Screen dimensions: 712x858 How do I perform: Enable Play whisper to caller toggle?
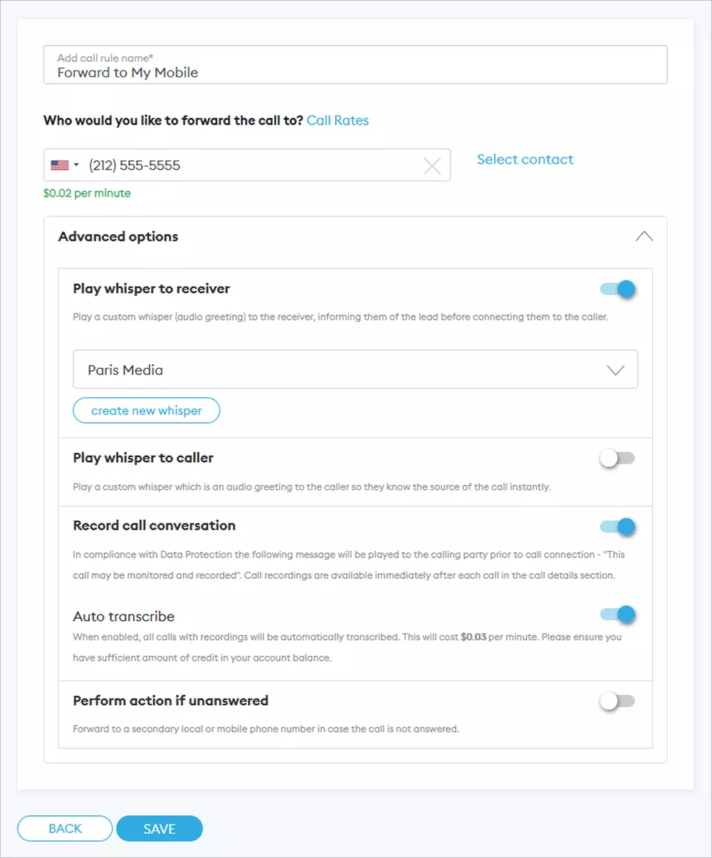[617, 459]
